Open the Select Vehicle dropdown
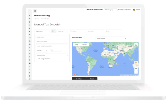The image size is (167, 105). 52,55
